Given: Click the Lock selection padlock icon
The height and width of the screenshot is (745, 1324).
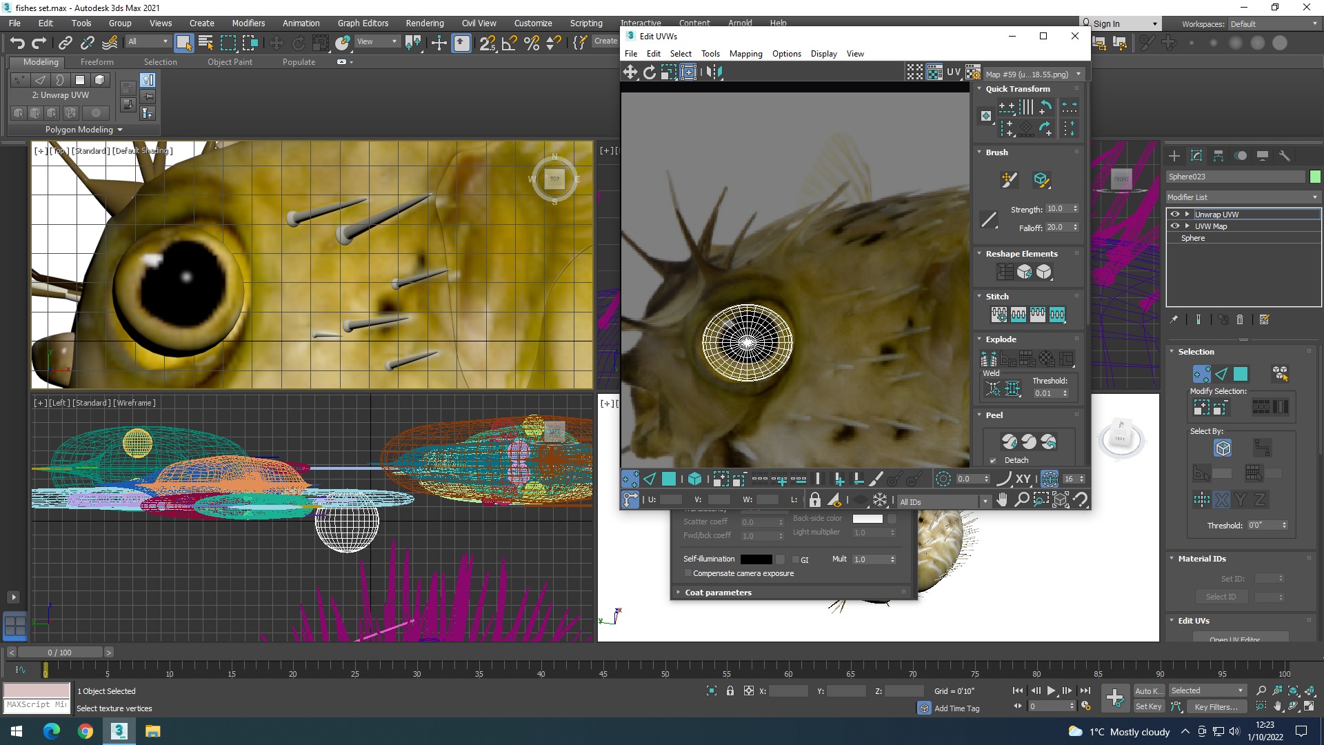Looking at the screenshot, I should [815, 500].
